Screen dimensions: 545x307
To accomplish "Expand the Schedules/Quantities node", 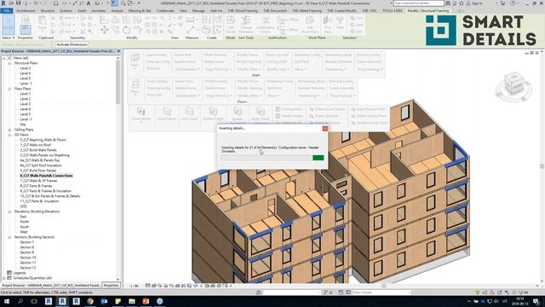I will pos(4,278).
